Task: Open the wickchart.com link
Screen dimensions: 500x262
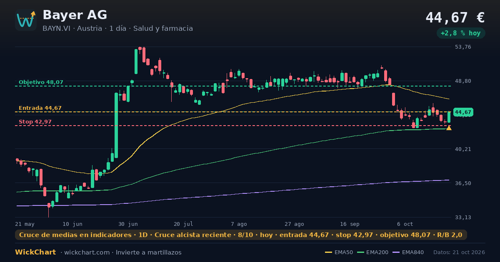Action: [x=88, y=252]
